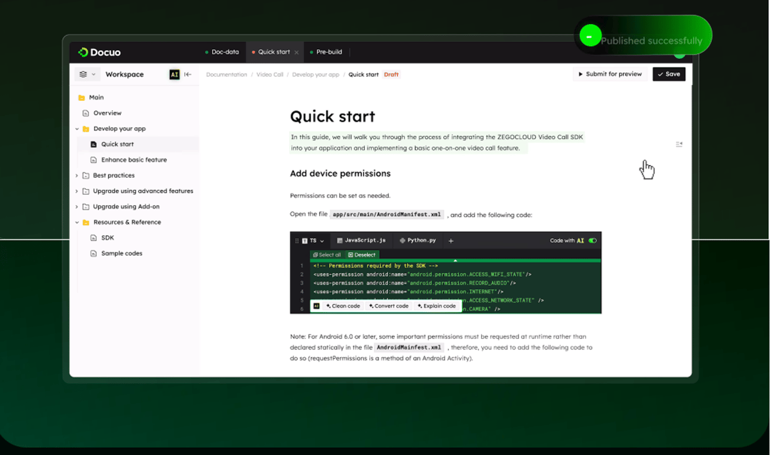Expand Upgrade using advanced features folder
Screen dimensions: 770x455
[x=77, y=191]
